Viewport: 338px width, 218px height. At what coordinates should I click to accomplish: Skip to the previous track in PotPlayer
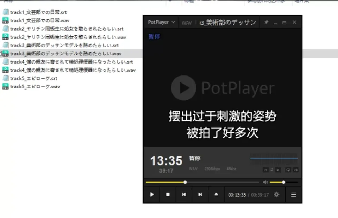pyautogui.click(x=184, y=194)
